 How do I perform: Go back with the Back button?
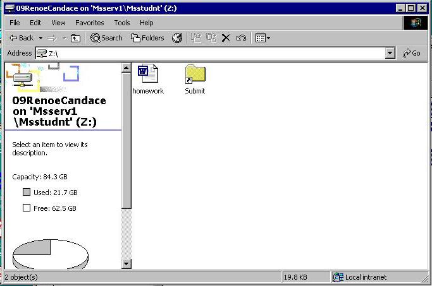point(22,38)
